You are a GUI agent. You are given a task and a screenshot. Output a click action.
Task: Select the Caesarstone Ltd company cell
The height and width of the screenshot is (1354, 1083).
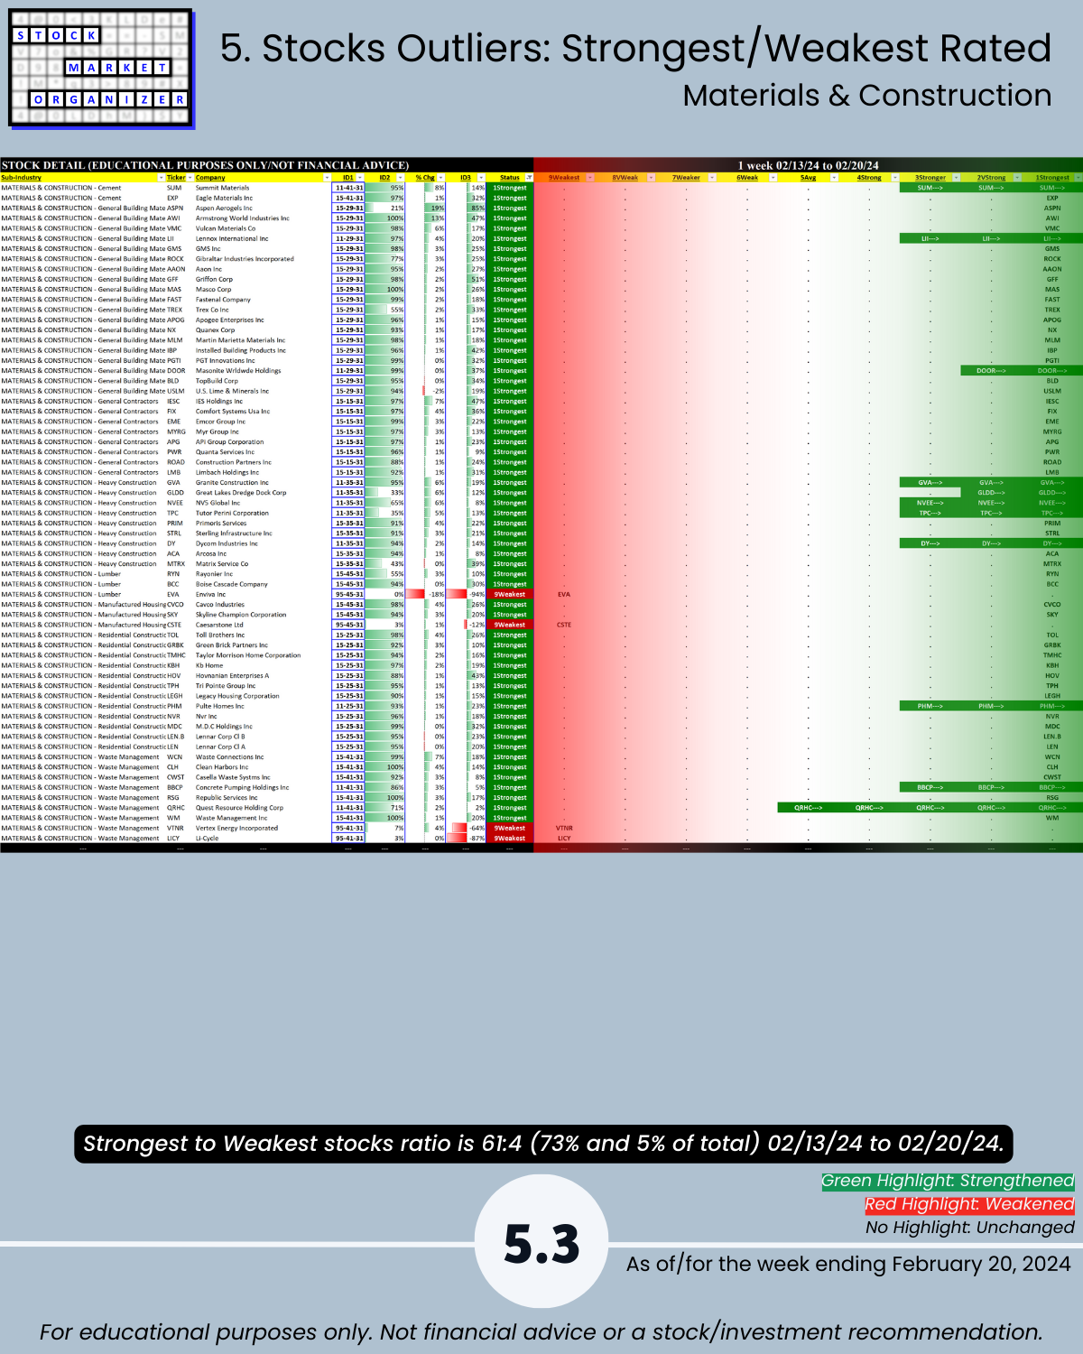(x=263, y=625)
